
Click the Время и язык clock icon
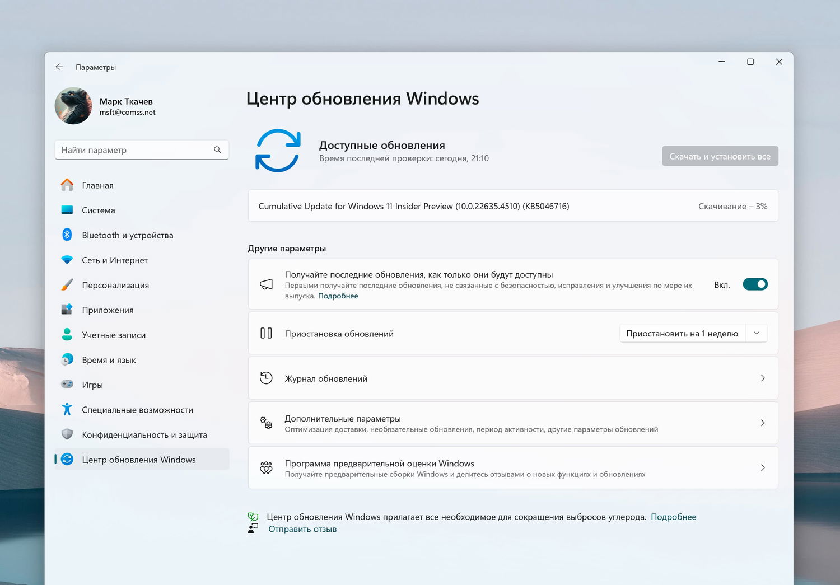(x=67, y=359)
